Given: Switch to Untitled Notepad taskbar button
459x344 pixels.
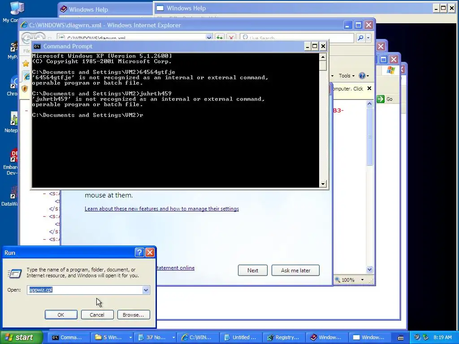Looking at the screenshot, I should [x=240, y=337].
